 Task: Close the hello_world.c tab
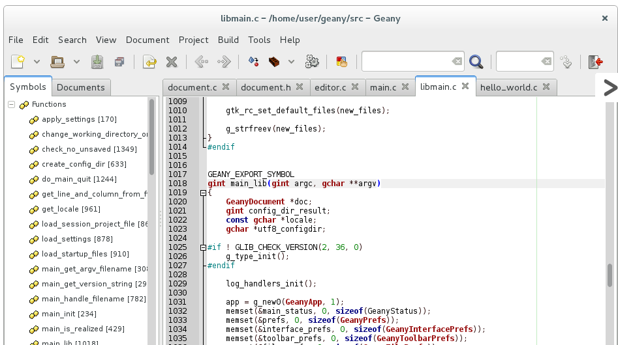[546, 87]
